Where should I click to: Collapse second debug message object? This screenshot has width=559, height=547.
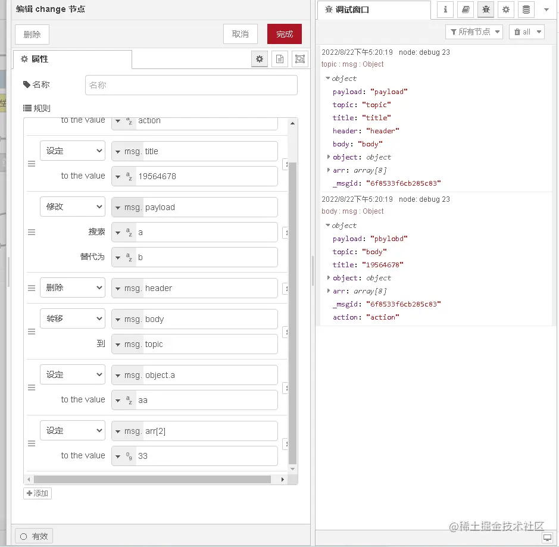pos(327,225)
